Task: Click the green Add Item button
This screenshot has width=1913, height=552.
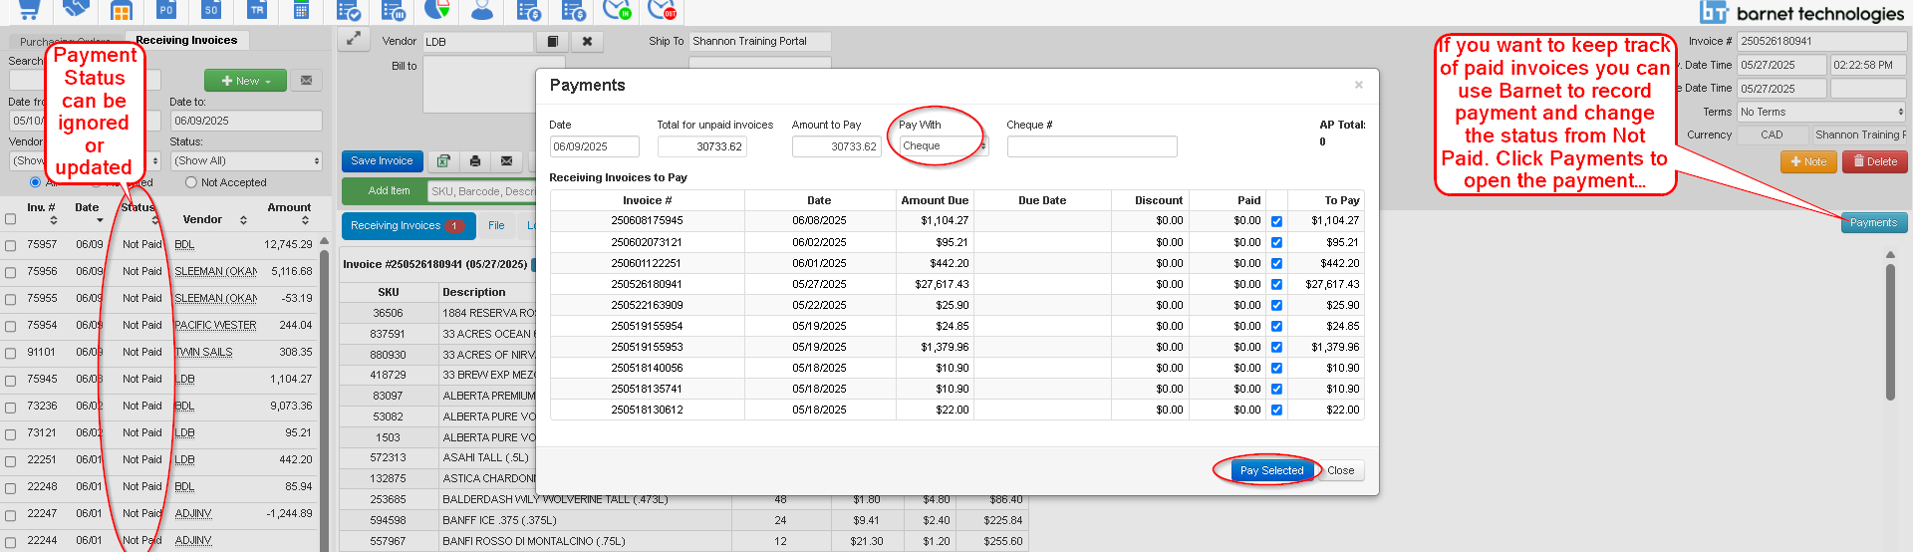Action: click(384, 190)
